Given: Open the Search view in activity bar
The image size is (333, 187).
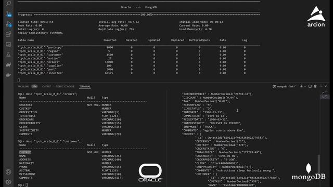Looking at the screenshot, I should coord(8,3).
